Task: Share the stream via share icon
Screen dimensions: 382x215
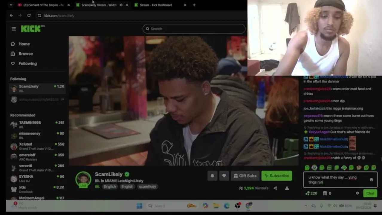Action: 275,188
